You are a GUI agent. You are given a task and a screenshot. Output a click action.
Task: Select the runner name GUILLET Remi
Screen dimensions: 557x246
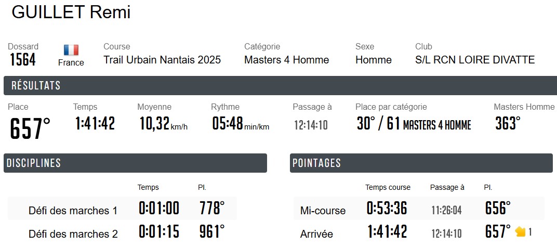point(71,12)
